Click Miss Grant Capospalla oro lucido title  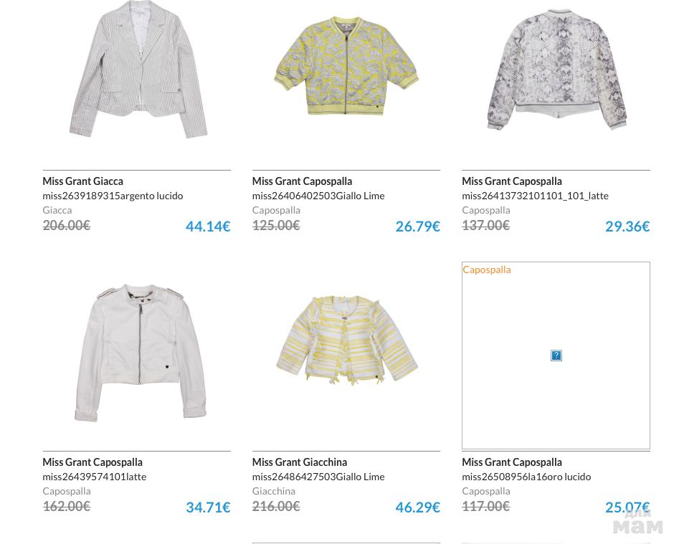pyautogui.click(x=511, y=462)
